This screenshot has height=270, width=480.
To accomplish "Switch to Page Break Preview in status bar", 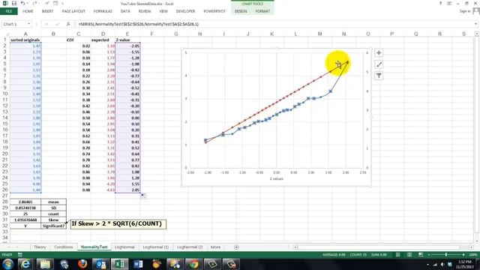I will pos(421,255).
